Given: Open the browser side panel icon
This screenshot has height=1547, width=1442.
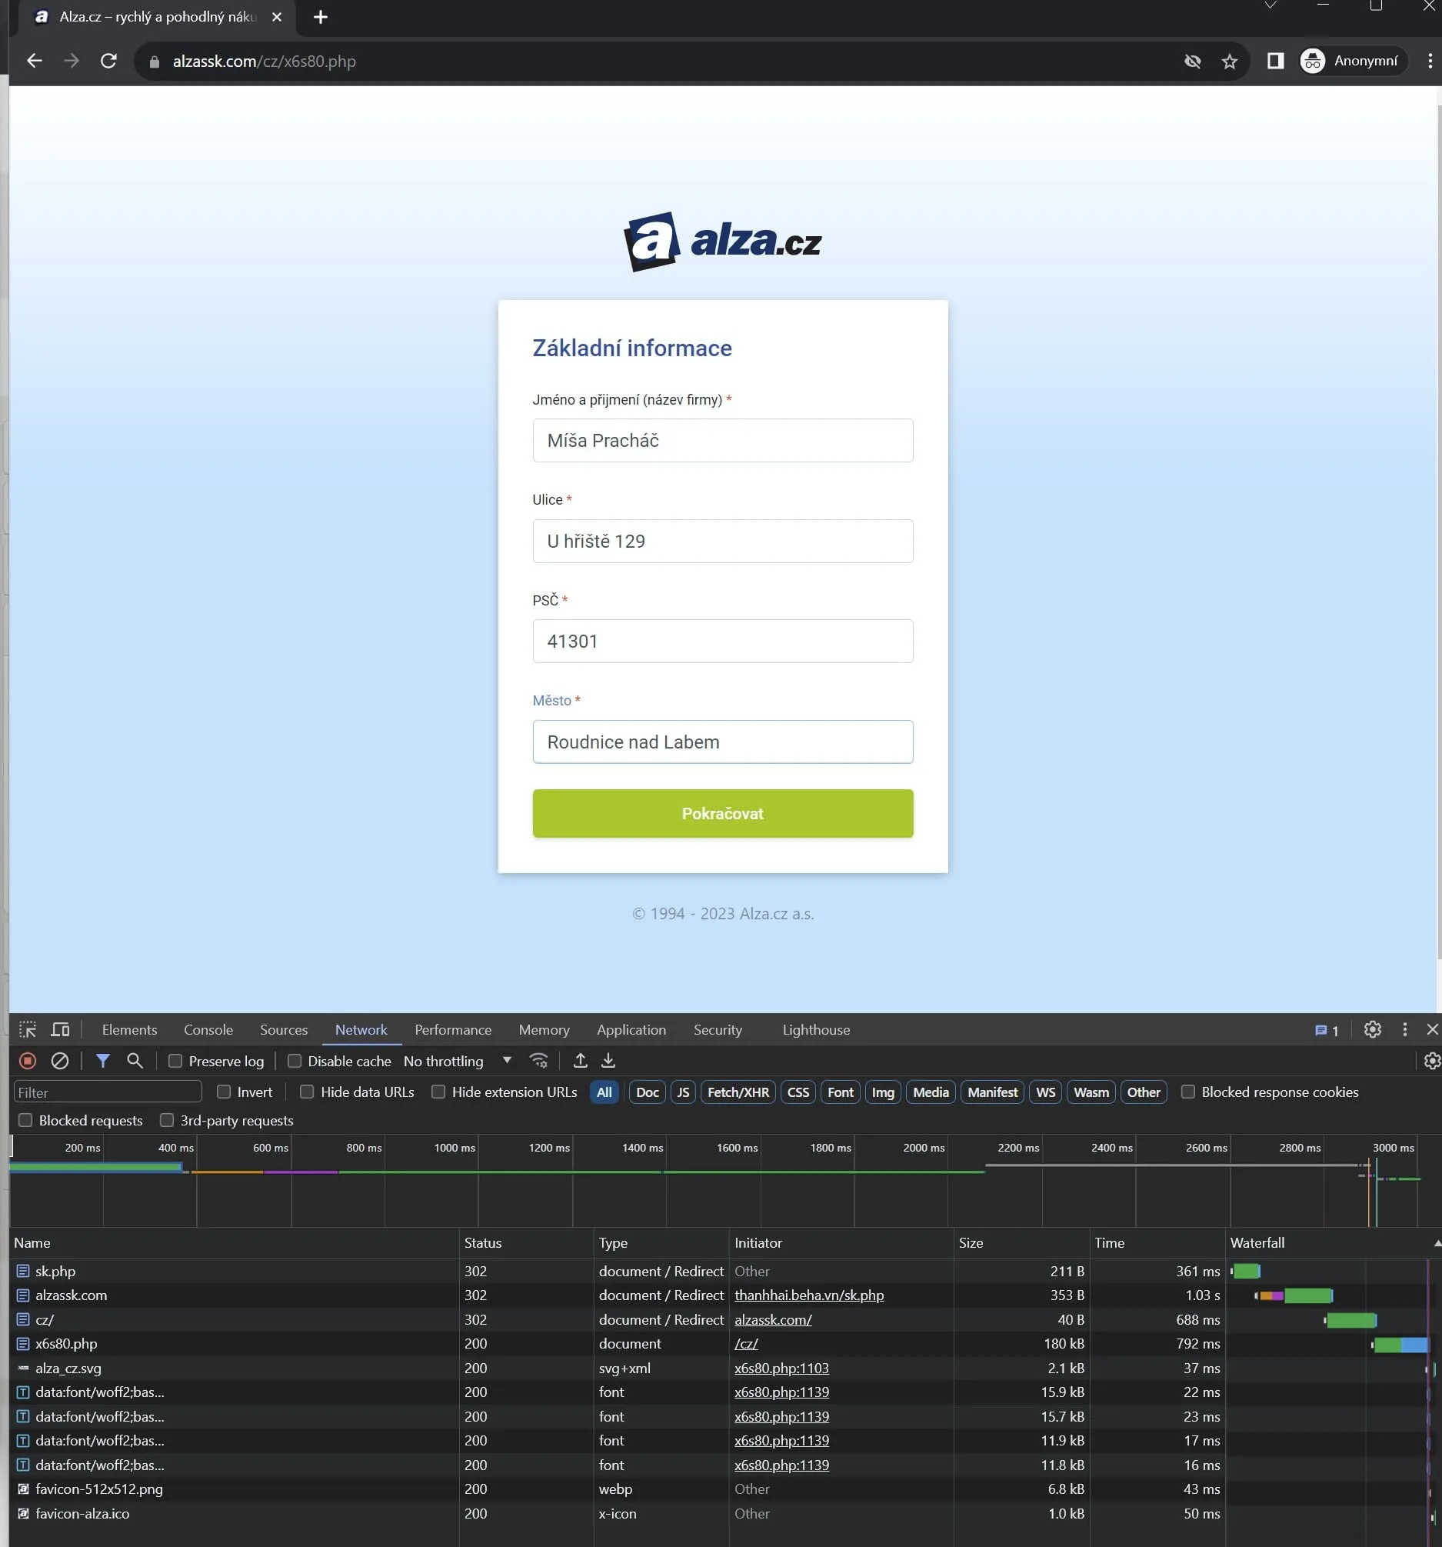Looking at the screenshot, I should pyautogui.click(x=1276, y=61).
